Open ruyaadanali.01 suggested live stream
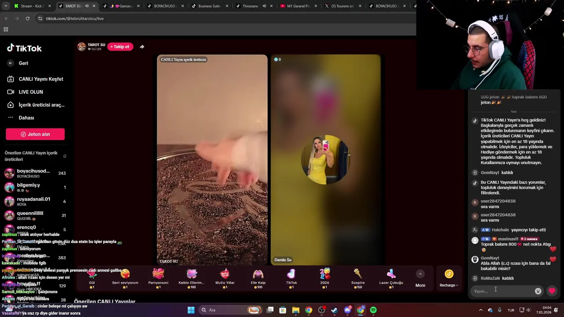This screenshot has height=317, width=564. point(34,201)
